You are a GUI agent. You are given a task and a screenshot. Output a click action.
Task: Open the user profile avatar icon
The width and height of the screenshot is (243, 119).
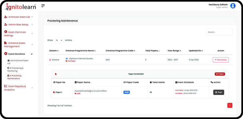pyautogui.click(x=233, y=6)
